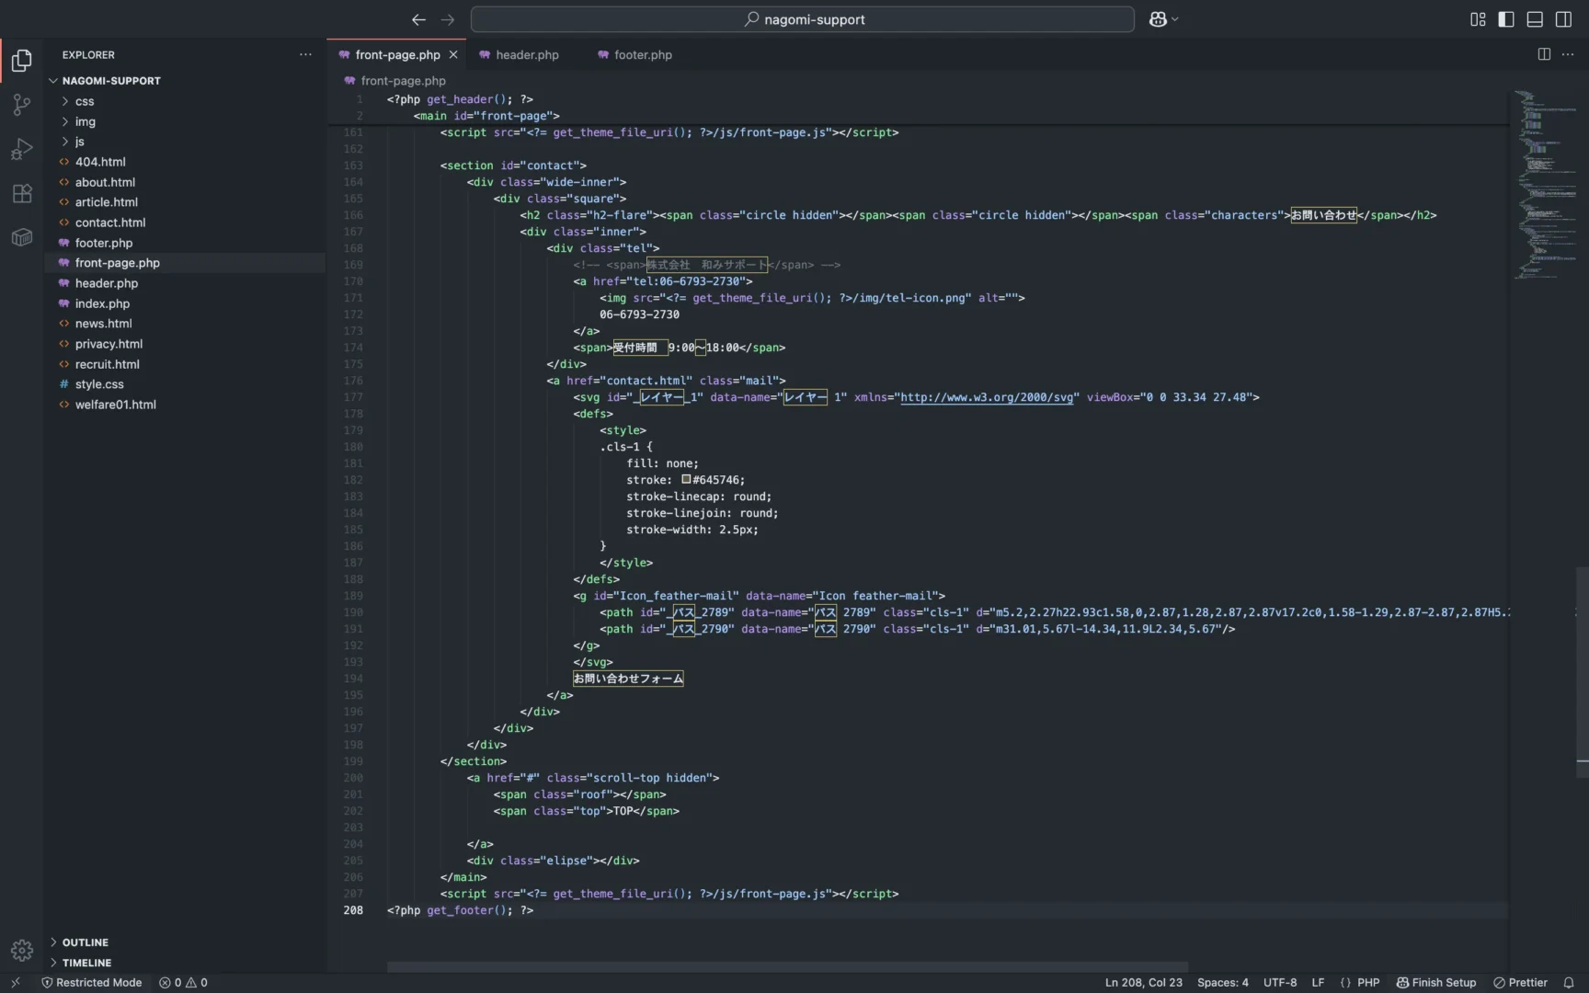Expand the TIMELINE section
Screen dimensions: 1589x993
click(86, 963)
